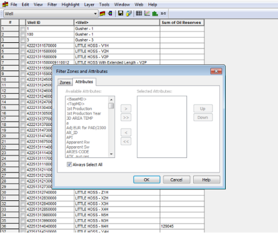Select ARIES CODE attribute
Viewport: 278px width, 233px height.
click(x=77, y=152)
